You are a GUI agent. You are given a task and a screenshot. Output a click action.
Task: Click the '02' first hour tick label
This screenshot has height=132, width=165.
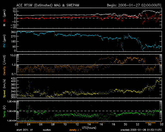[x=16, y=125]
